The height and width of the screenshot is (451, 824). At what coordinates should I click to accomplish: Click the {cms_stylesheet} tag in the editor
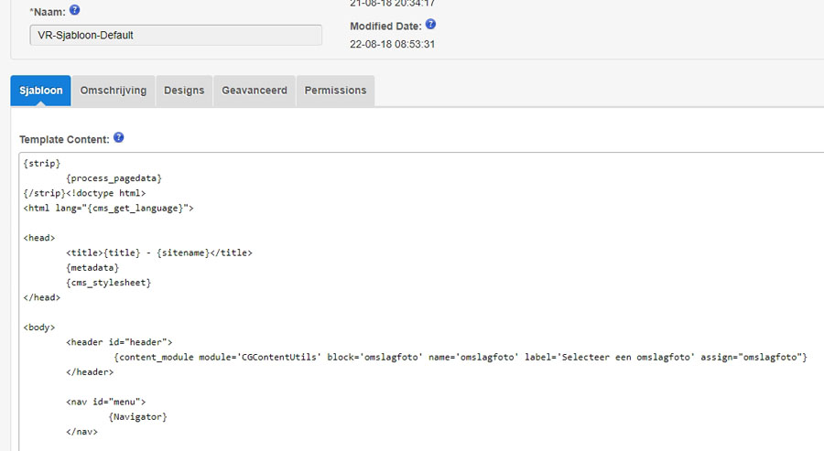point(108,283)
